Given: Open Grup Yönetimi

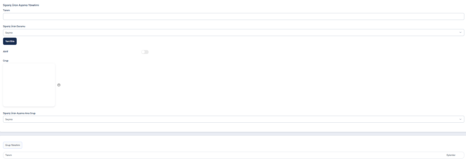Looking at the screenshot, I should click(12, 145).
